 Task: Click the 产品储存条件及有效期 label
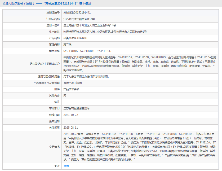pos(46,83)
